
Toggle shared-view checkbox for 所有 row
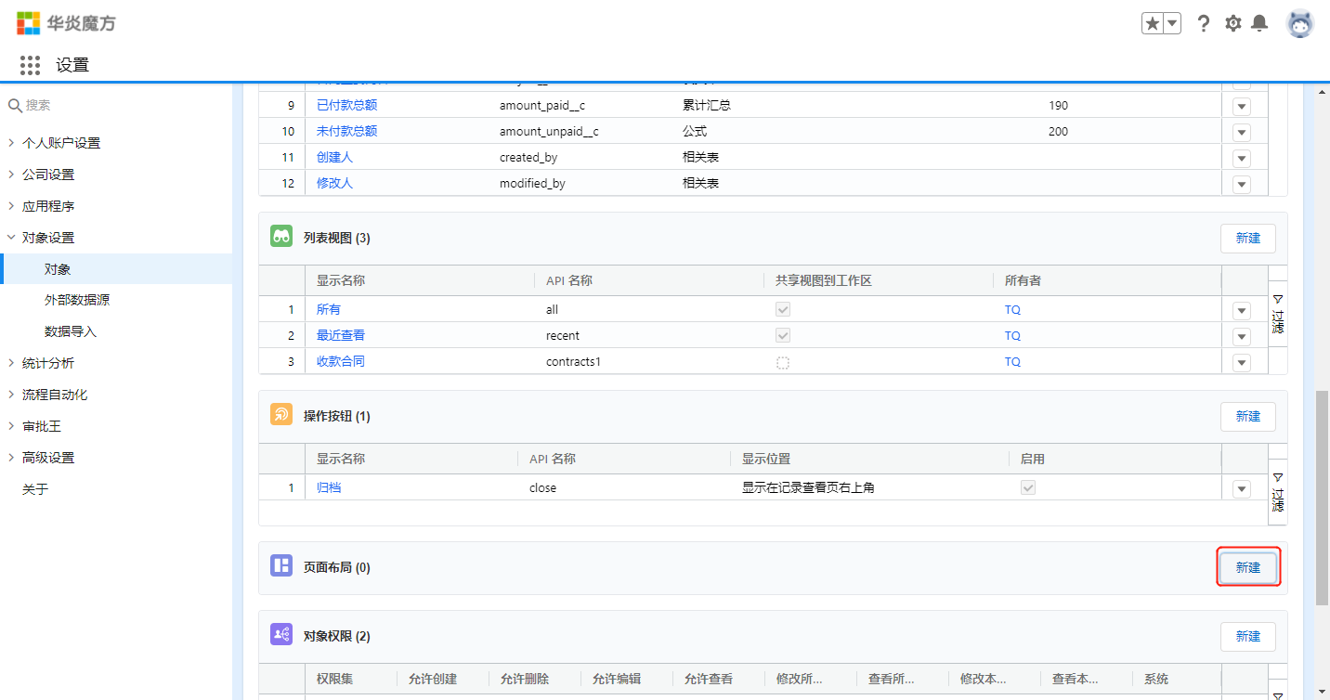click(x=783, y=309)
